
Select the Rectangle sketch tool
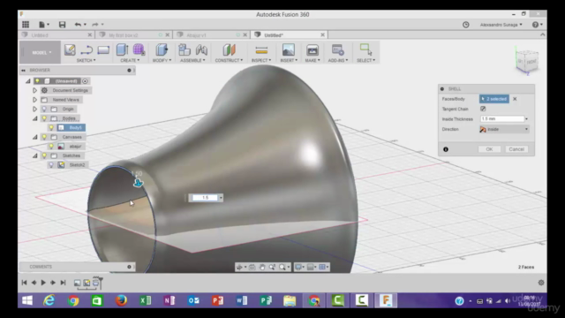[103, 49]
